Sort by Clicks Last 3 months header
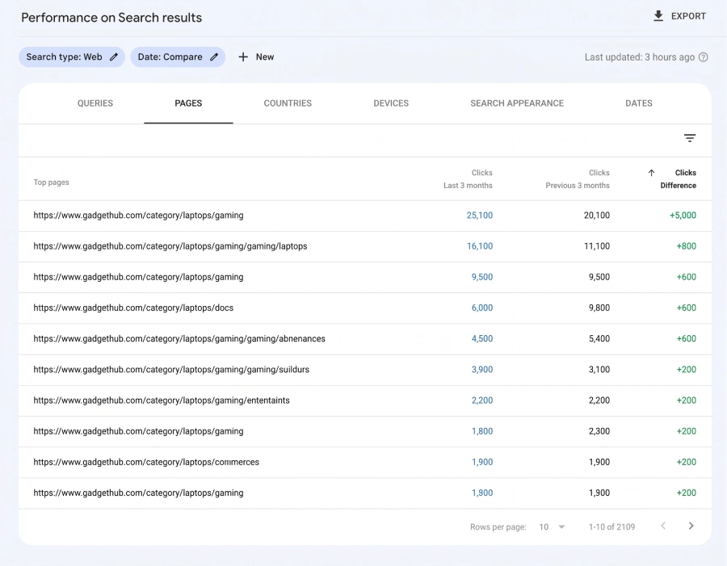Viewport: 727px width, 566px height. [468, 179]
